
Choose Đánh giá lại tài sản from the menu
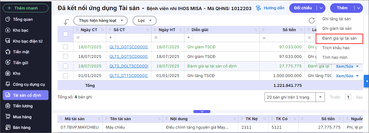[339, 39]
